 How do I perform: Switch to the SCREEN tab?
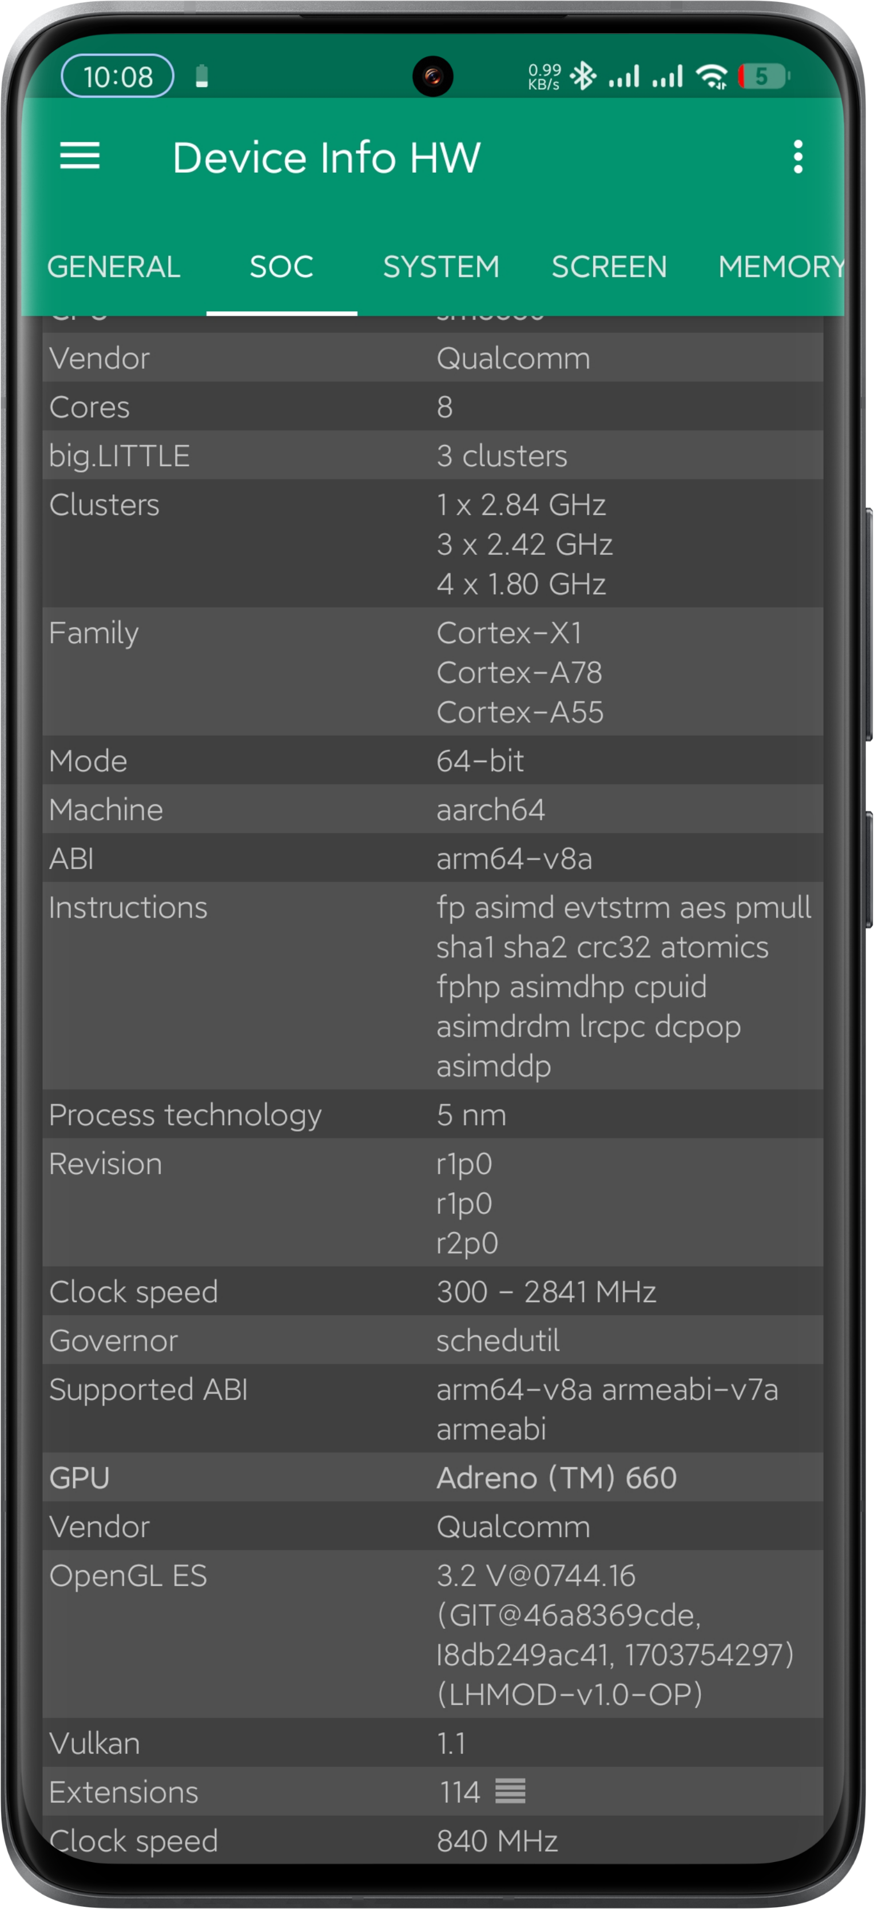609,267
